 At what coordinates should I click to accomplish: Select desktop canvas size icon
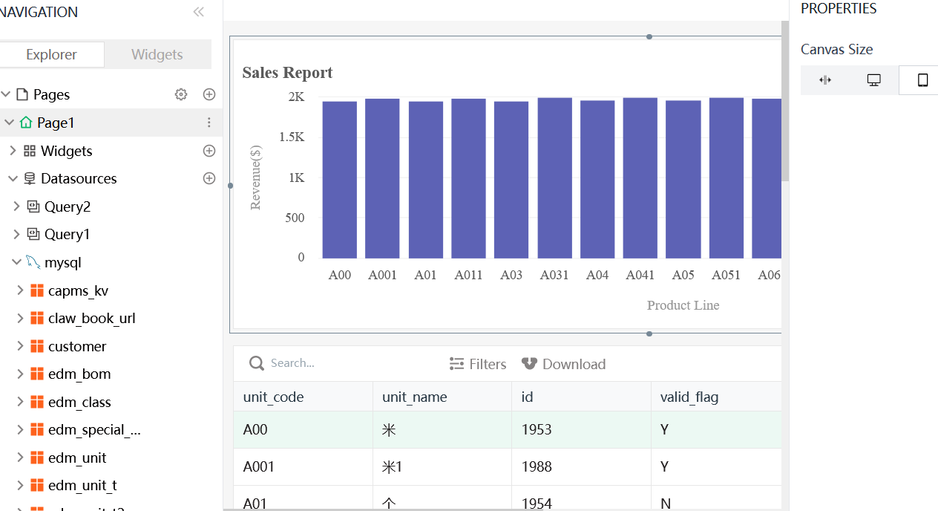pos(873,80)
